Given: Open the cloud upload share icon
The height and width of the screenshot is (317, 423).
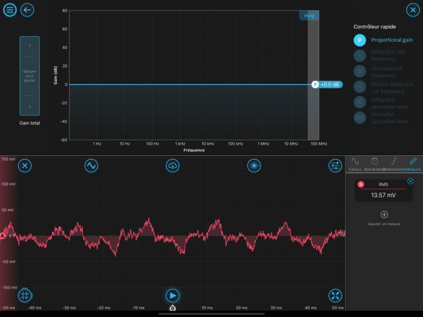Looking at the screenshot, I should tap(172, 166).
